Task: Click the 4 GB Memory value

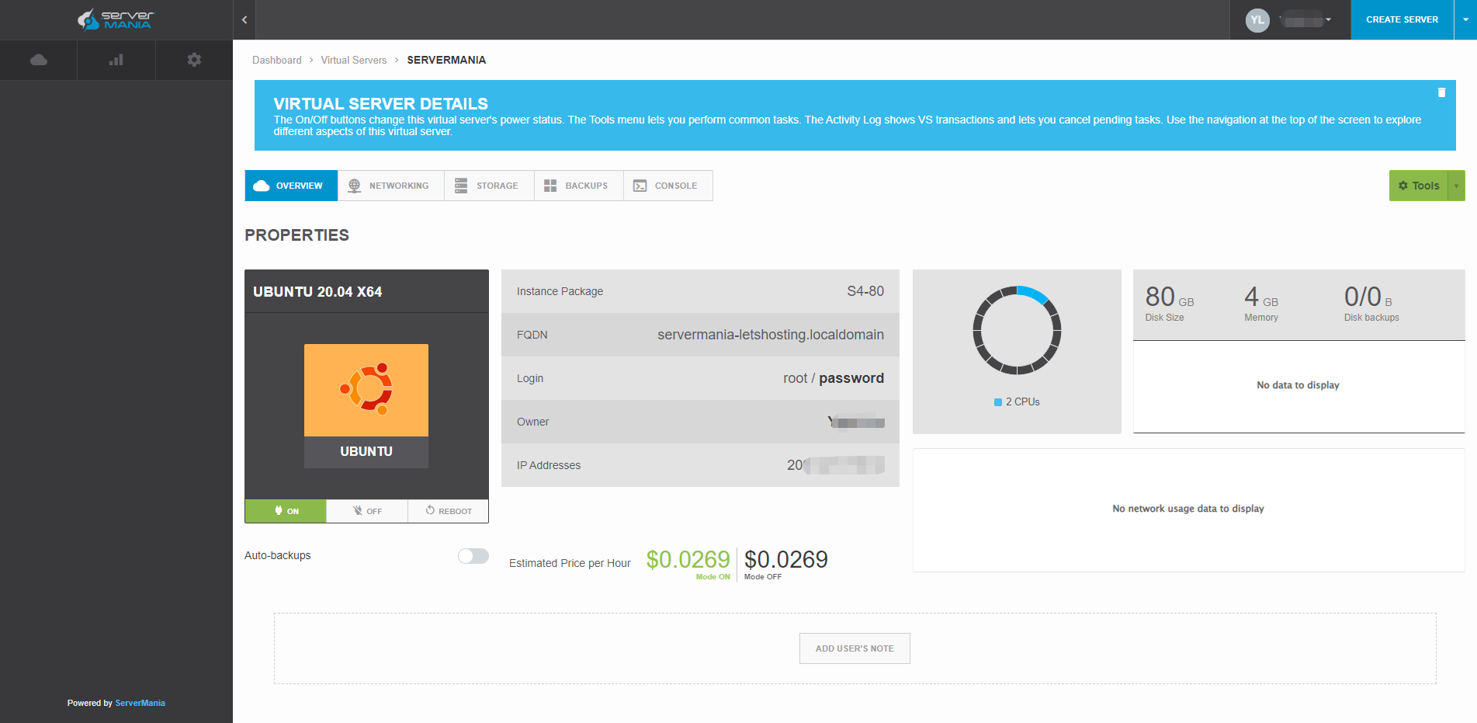Action: pos(1261,297)
